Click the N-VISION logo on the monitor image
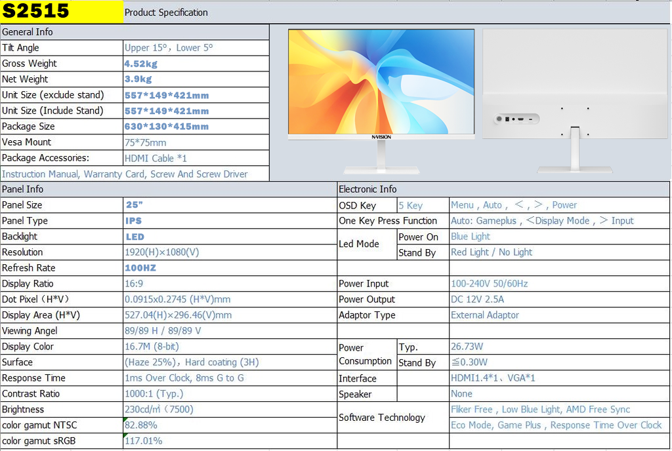The height and width of the screenshot is (451, 672). (x=381, y=136)
